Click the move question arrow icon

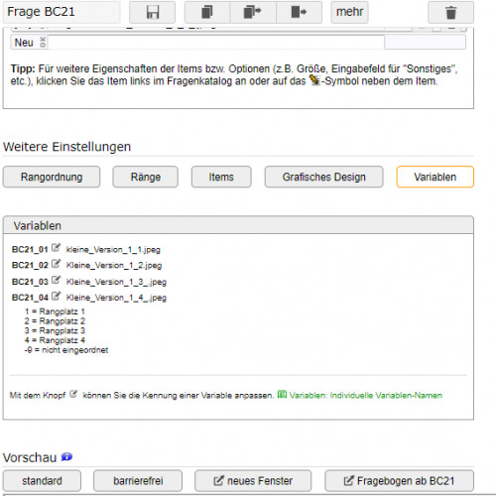point(299,12)
